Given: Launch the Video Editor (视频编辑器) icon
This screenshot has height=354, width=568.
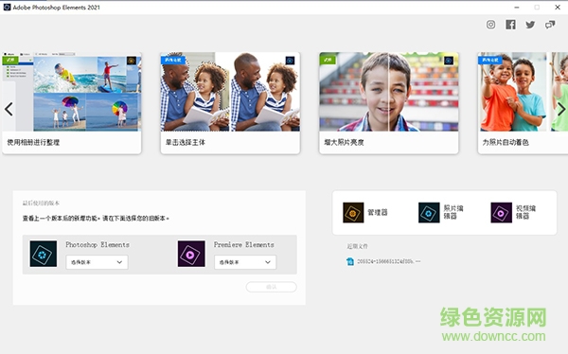Looking at the screenshot, I should pos(502,213).
